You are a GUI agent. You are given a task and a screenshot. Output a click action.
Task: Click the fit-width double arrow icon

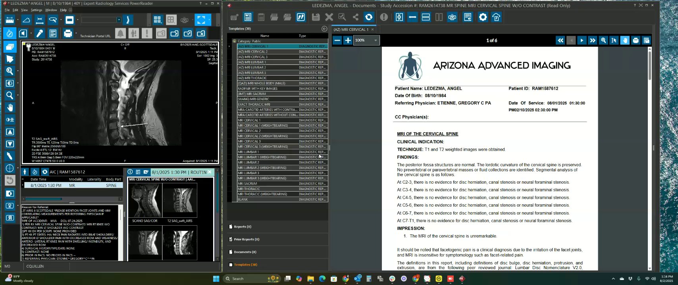pos(412,17)
